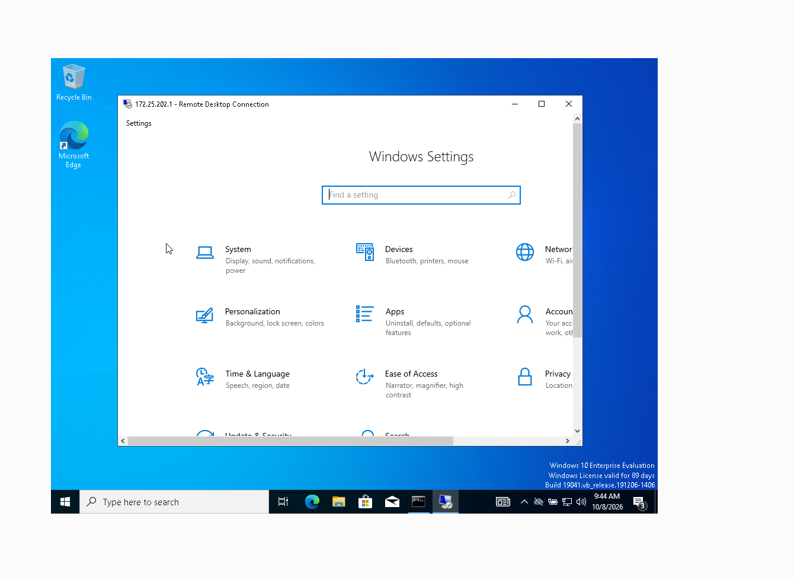Open the Personalization paintbrush icon

point(204,315)
